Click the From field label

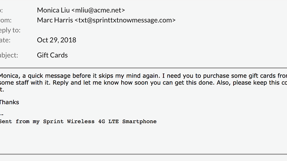click(6, 20)
